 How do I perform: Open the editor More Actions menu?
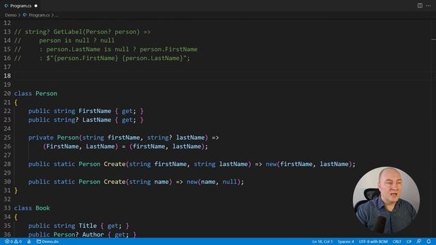point(429,5)
